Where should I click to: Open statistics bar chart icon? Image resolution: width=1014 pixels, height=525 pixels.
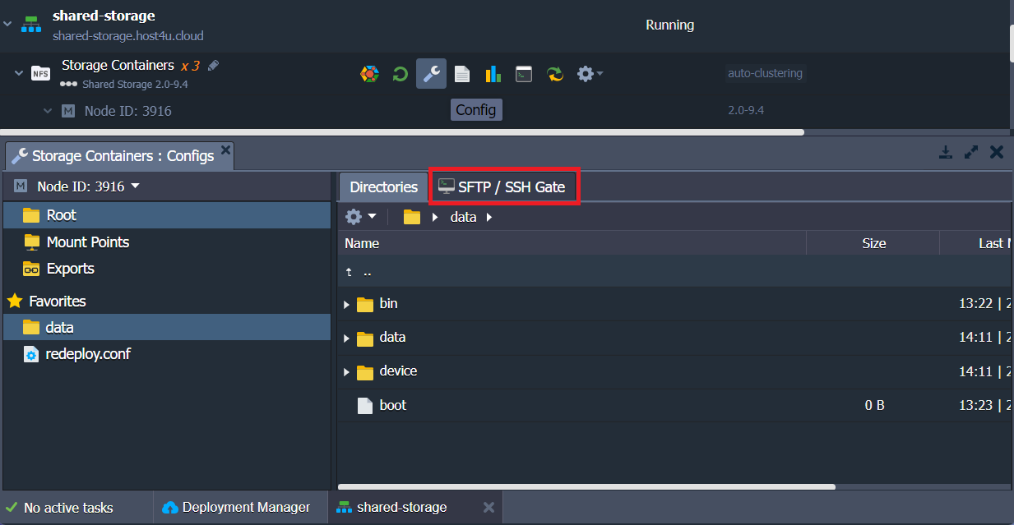click(493, 74)
